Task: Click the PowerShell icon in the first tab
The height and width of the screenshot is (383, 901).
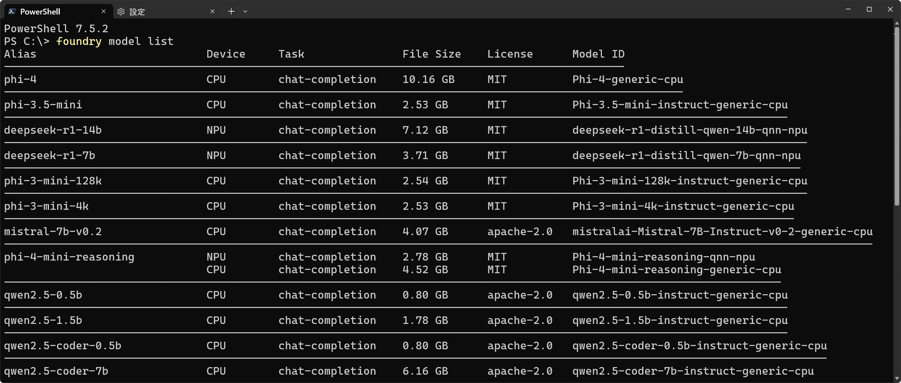Action: 12,12
